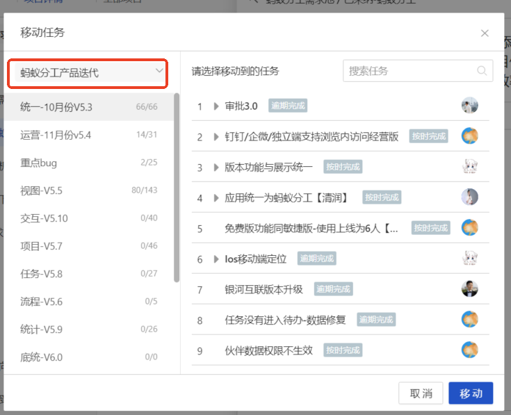Click avatar on Ios移动端定位 row
The width and height of the screenshot is (511, 415).
[x=469, y=259]
